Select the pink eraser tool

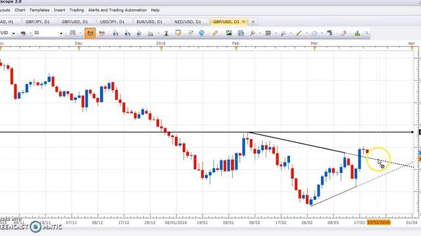pos(343,33)
